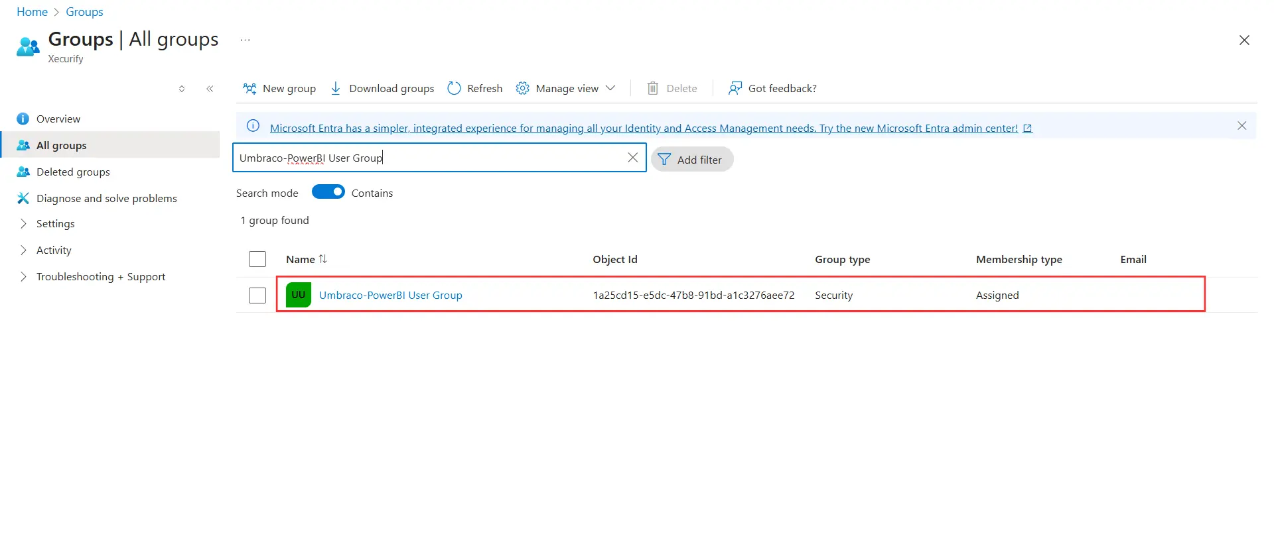The width and height of the screenshot is (1274, 540).
Task: Open the Umbraco-PowerBI User Group link
Action: pyautogui.click(x=391, y=296)
